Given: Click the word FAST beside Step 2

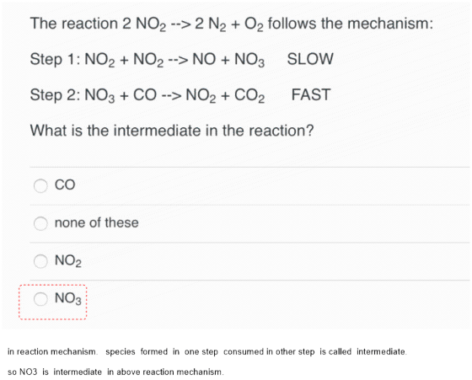Looking at the screenshot, I should pyautogui.click(x=311, y=94).
